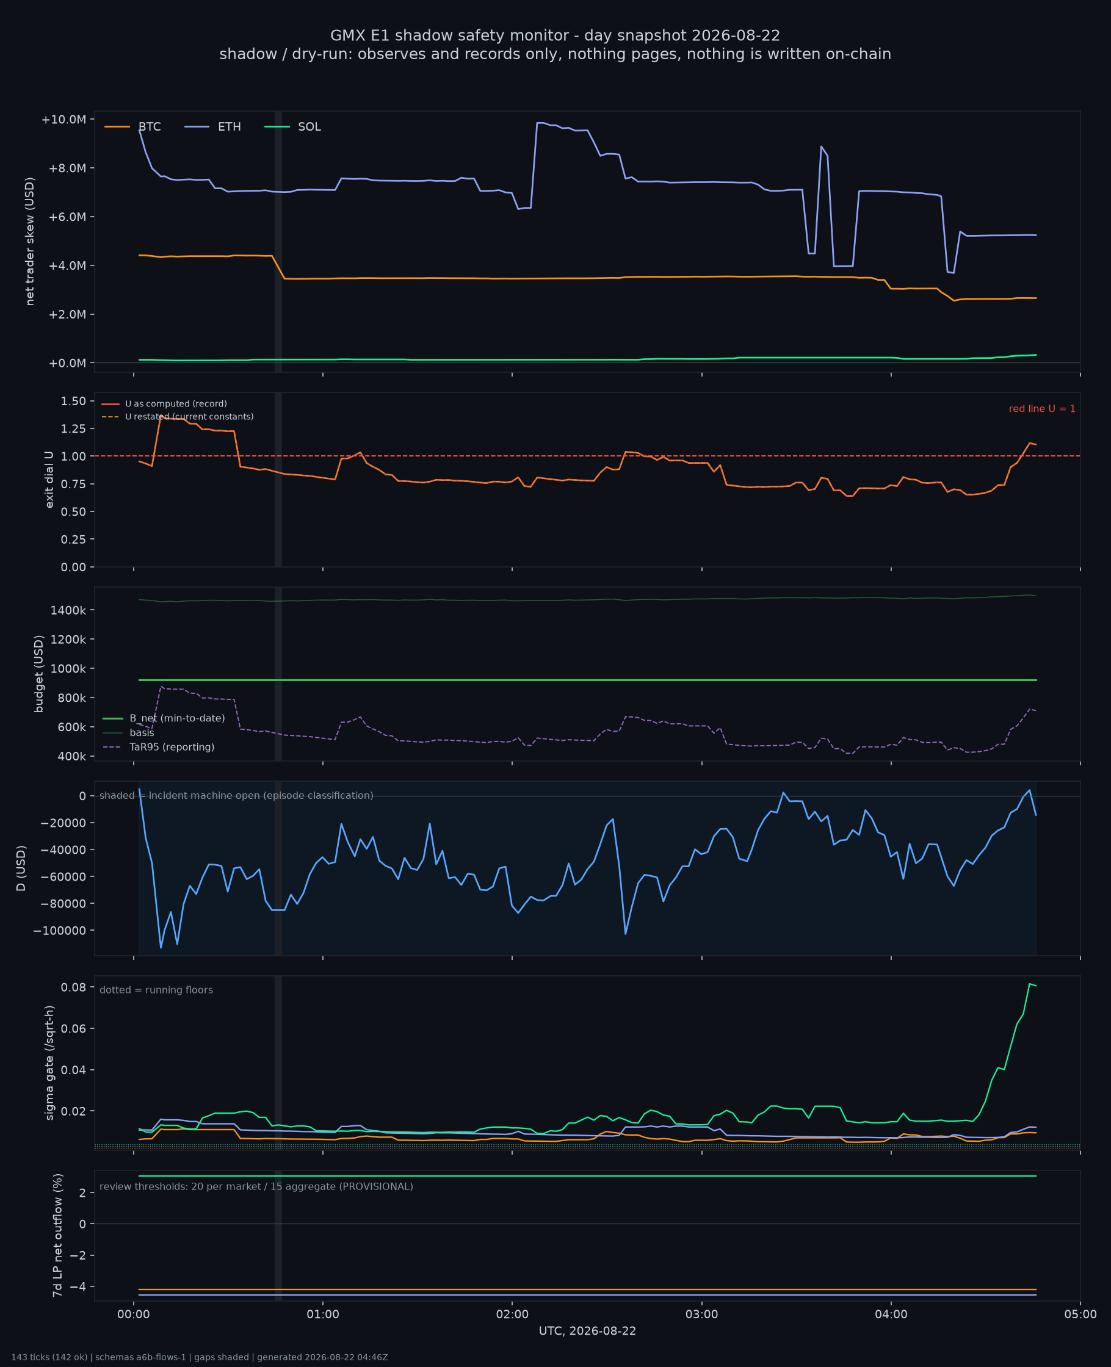Click the BTC legend entry
The image size is (1111, 1367).
(132, 127)
